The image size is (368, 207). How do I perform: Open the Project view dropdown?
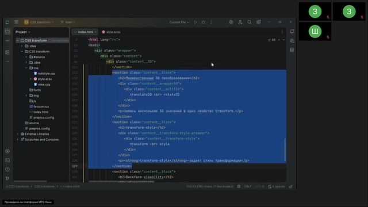[23, 32]
